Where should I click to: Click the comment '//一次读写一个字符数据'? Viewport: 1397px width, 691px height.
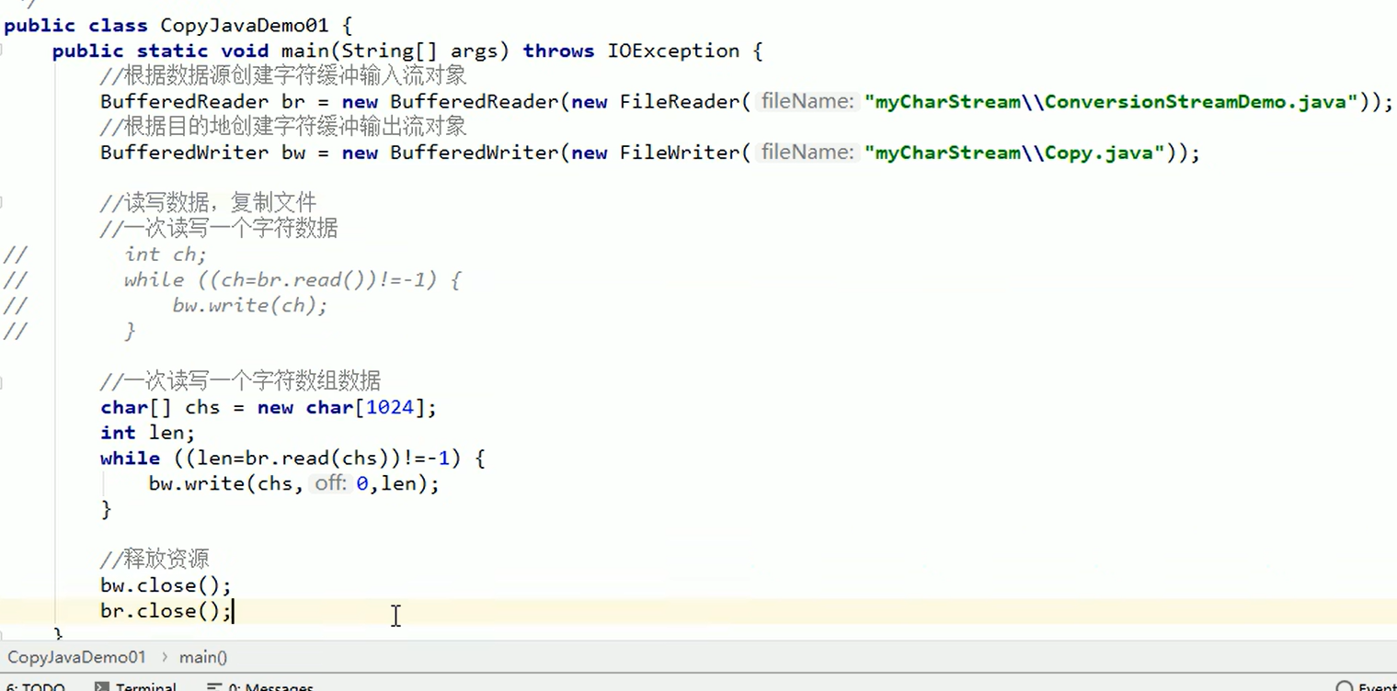[219, 229]
